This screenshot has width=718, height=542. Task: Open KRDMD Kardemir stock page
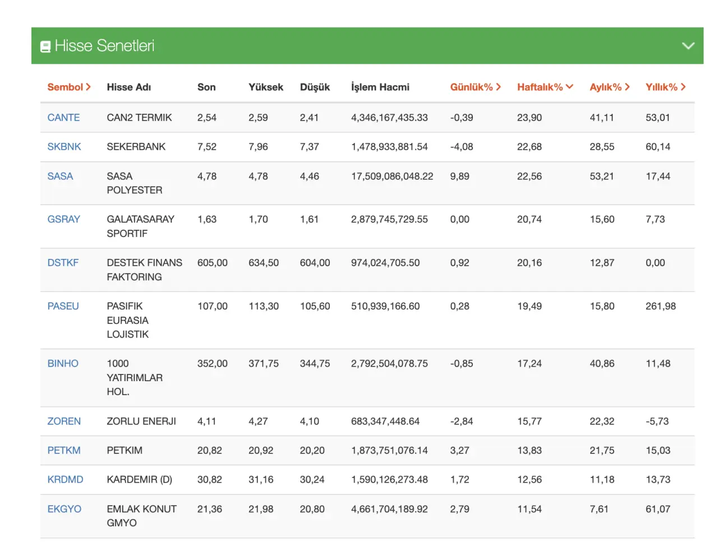pos(65,480)
